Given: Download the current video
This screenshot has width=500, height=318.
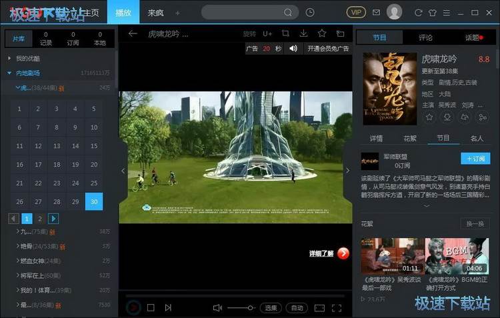Looking at the screenshot, I should coord(303,33).
